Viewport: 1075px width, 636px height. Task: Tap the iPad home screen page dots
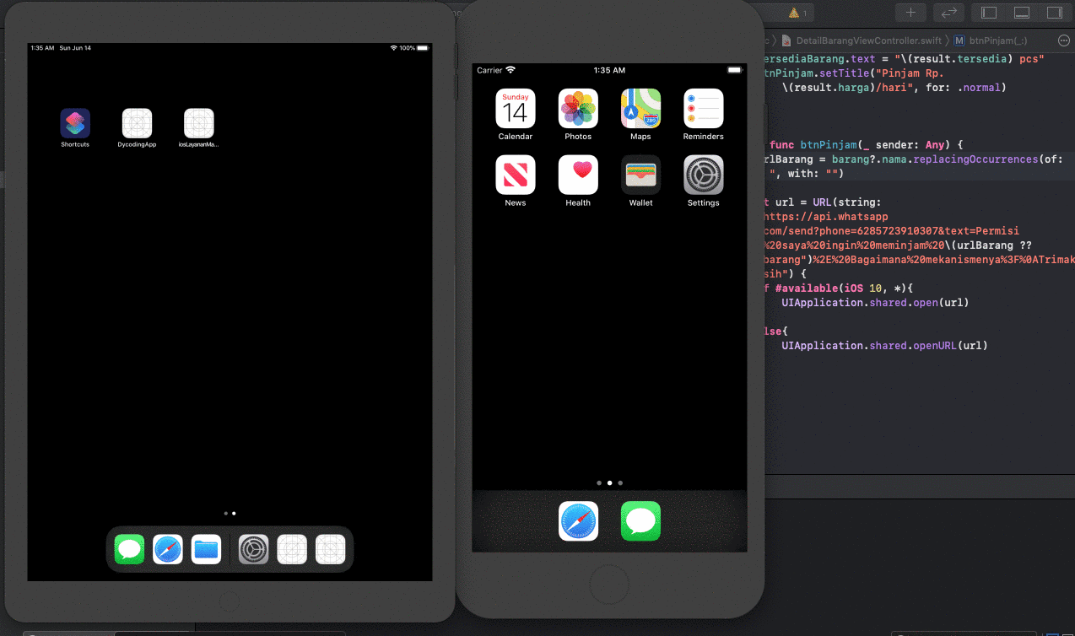tap(230, 513)
